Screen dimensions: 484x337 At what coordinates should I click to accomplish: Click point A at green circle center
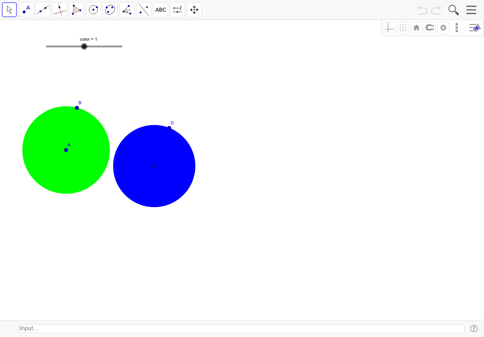66,150
